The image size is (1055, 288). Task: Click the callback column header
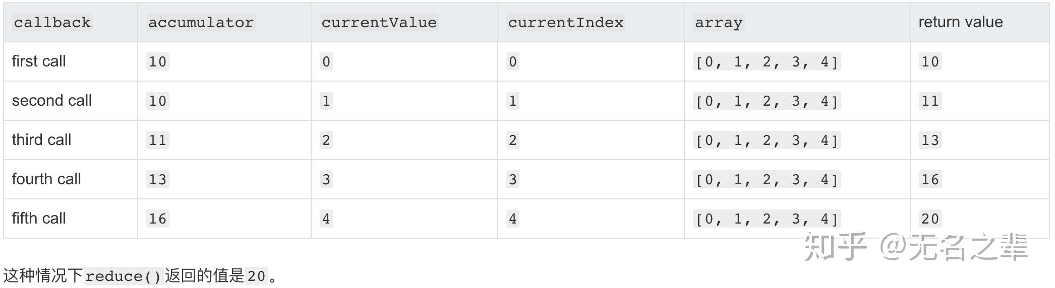52,23
